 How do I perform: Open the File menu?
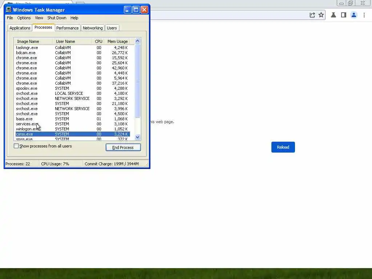tap(10, 18)
